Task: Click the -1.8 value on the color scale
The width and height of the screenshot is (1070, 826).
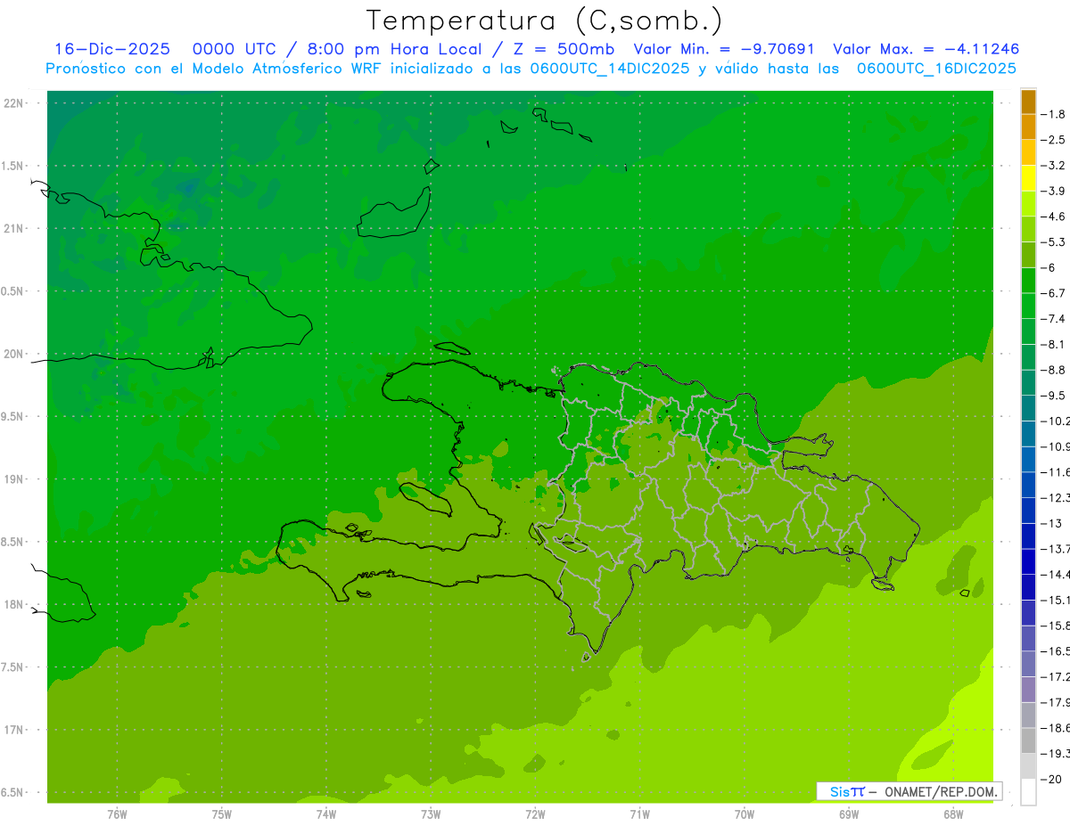Action: 1054,114
